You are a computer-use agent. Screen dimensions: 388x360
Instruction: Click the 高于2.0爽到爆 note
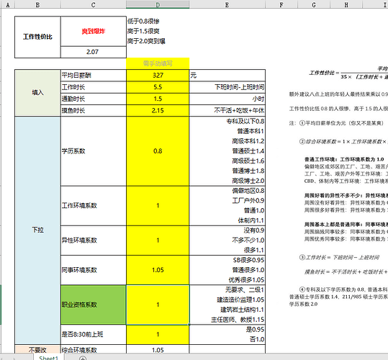[x=146, y=41]
